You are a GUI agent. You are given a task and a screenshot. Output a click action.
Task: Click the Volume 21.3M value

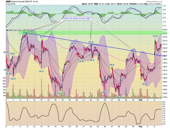[x=136, y=4]
